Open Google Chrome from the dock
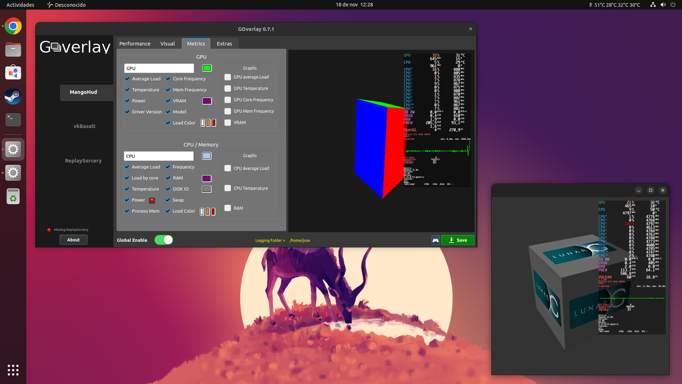 click(13, 26)
